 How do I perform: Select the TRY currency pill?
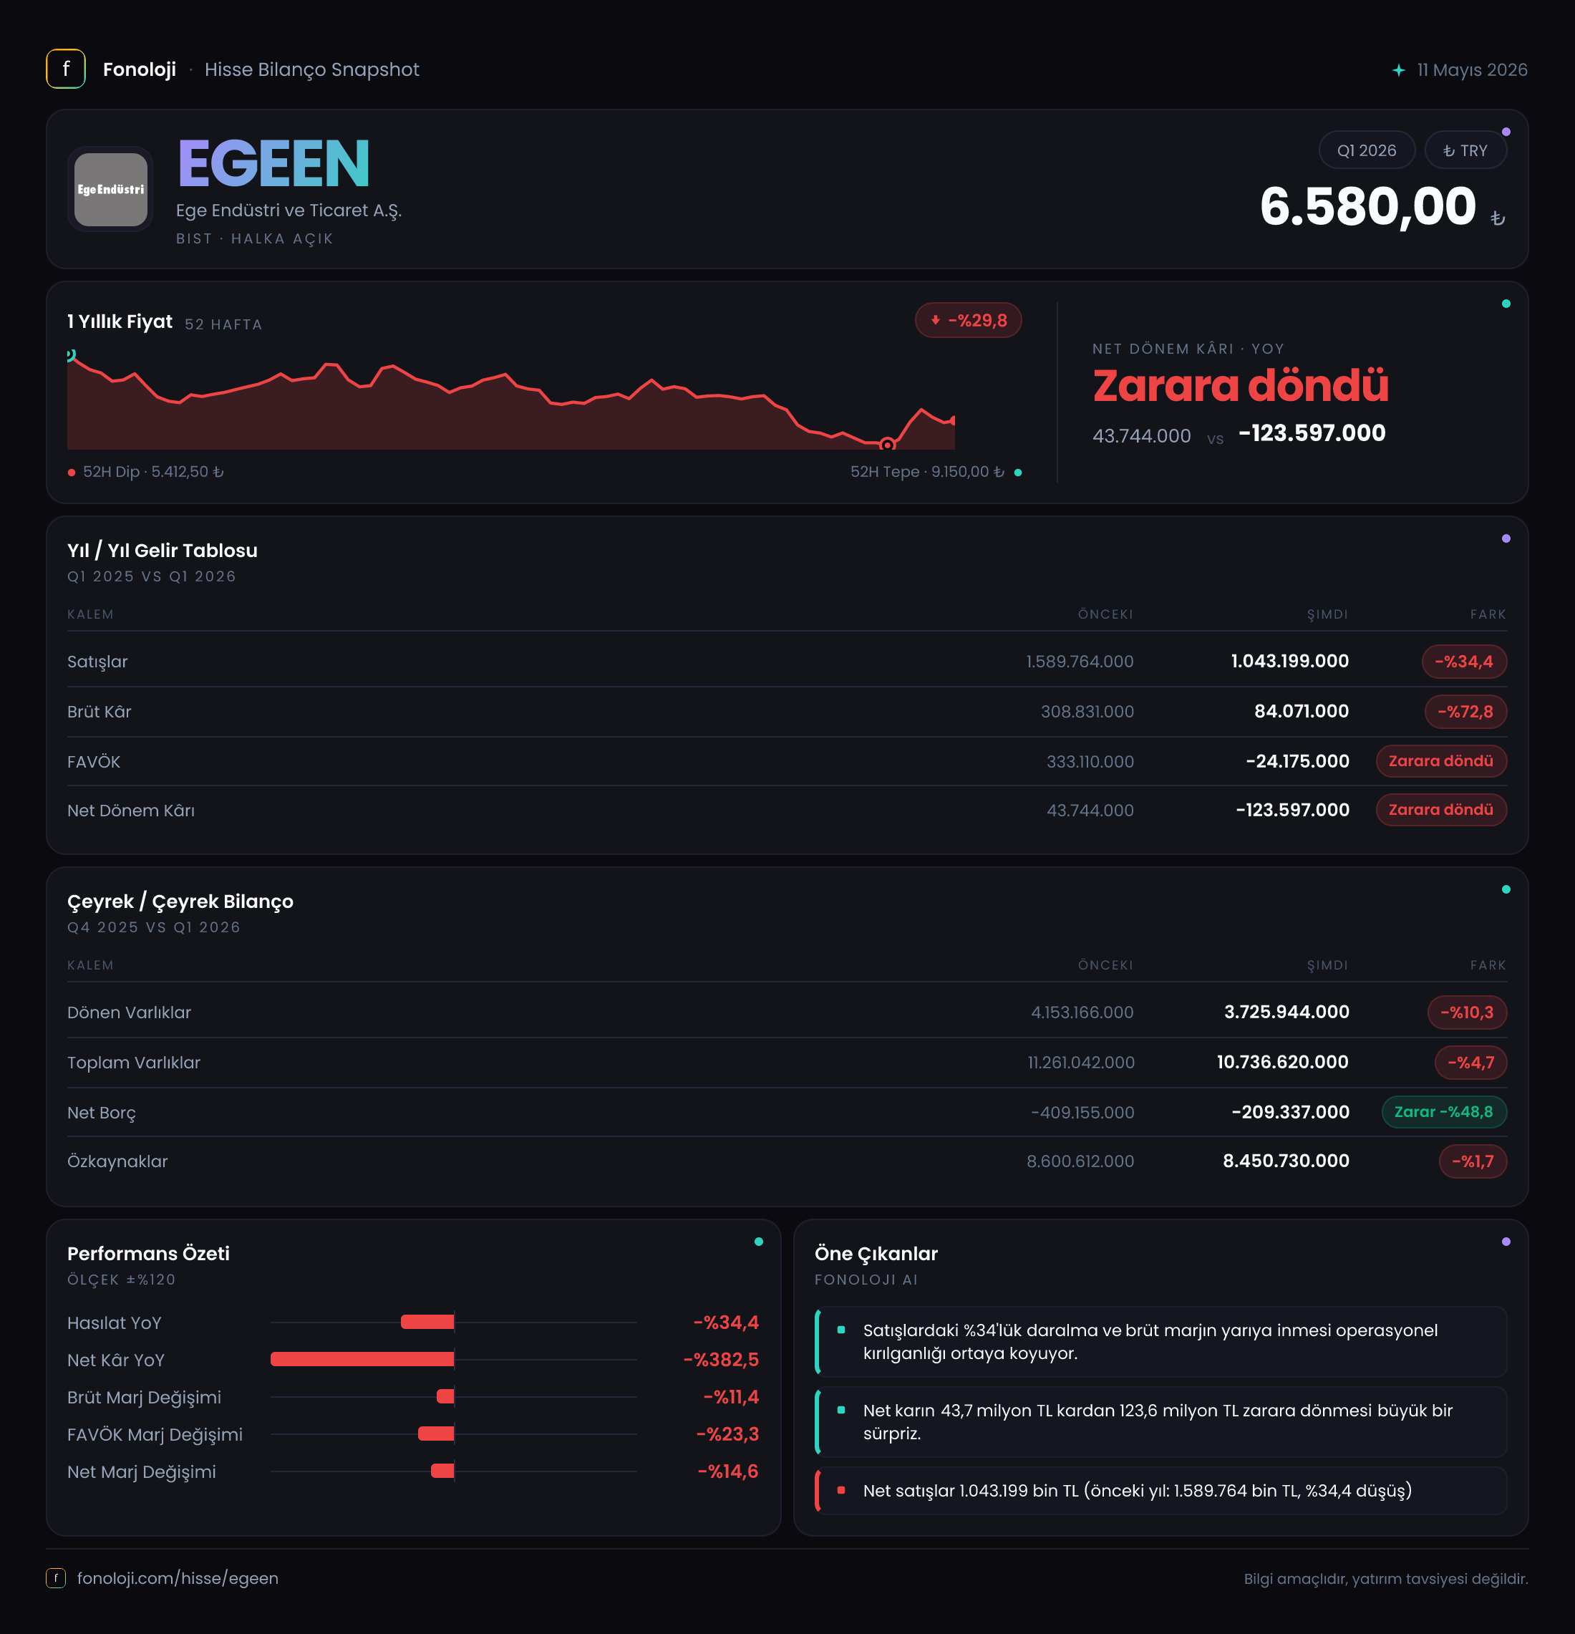[1465, 150]
